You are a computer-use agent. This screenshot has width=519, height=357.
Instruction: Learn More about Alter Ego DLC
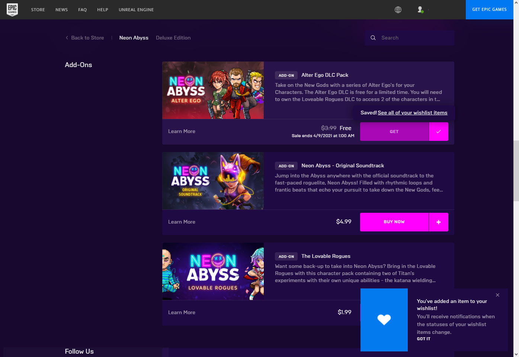(182, 131)
